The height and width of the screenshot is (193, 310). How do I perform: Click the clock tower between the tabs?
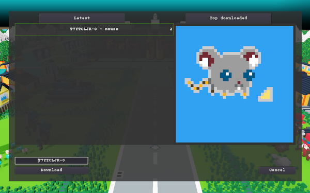[155, 18]
